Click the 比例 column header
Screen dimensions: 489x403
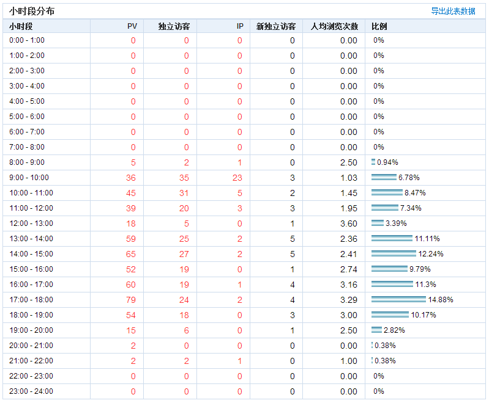coord(379,26)
